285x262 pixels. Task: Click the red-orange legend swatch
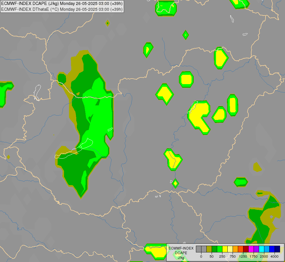pyautogui.click(x=241, y=249)
